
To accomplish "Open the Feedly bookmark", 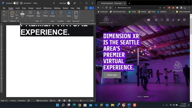I will 132,12.
